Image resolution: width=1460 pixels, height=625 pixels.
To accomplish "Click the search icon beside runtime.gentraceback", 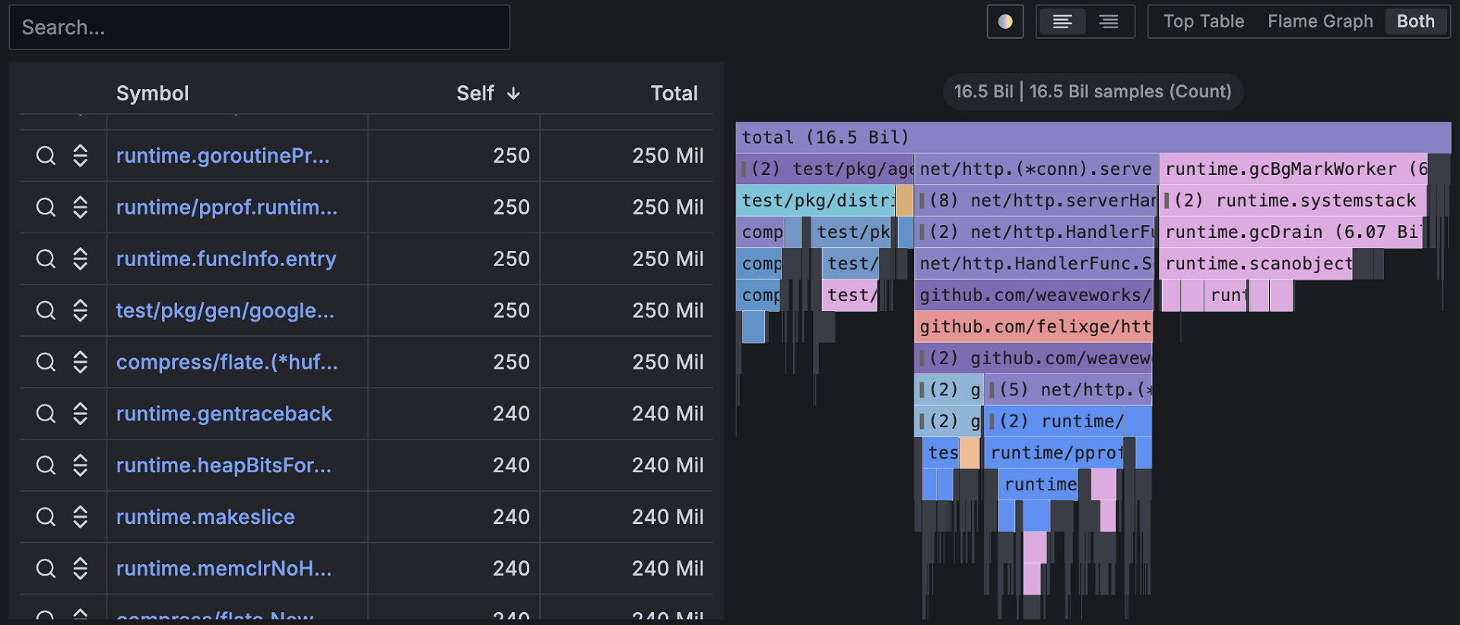I will pyautogui.click(x=46, y=414).
